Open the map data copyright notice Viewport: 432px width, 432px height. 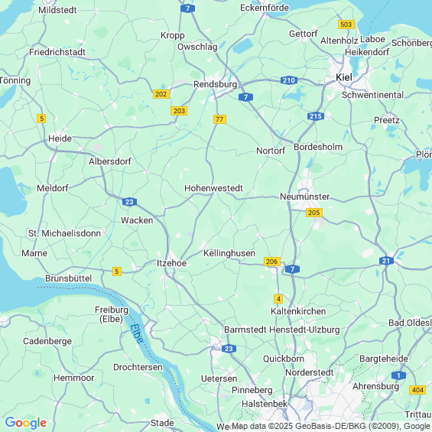(x=331, y=426)
